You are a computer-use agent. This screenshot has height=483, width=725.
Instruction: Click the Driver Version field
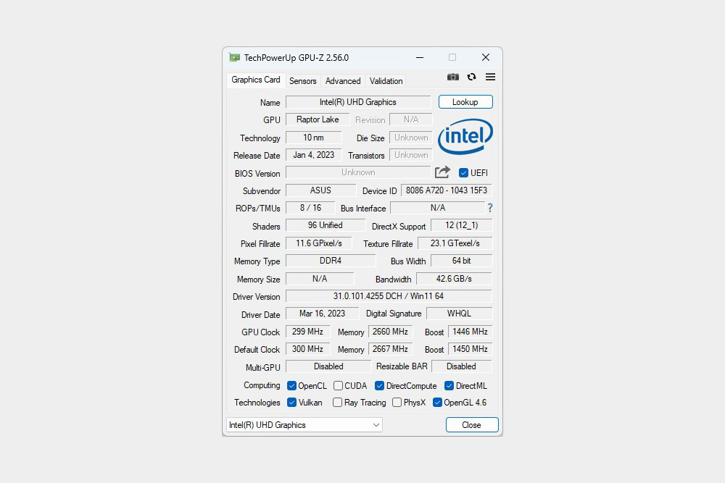pos(389,296)
